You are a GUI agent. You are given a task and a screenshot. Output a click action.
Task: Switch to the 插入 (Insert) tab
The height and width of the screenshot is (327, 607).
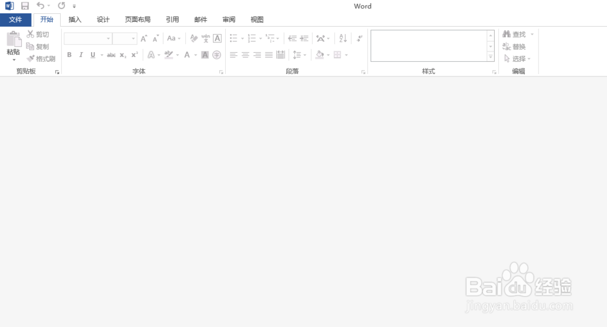(x=75, y=19)
